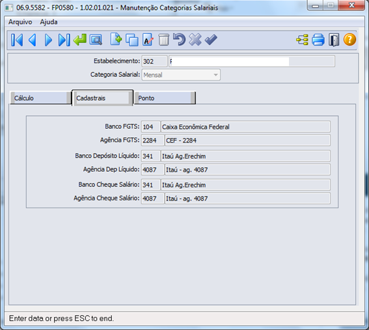This screenshot has width=369, height=330.
Task: Open help with orange question icon
Action: [349, 39]
